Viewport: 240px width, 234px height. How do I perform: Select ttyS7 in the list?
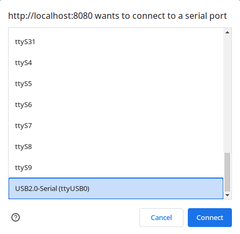(x=116, y=126)
